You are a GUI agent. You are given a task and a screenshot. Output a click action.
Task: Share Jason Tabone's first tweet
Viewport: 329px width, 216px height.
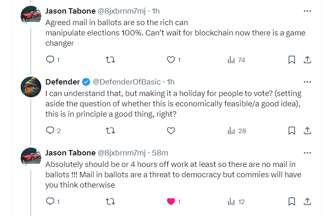pos(308,60)
